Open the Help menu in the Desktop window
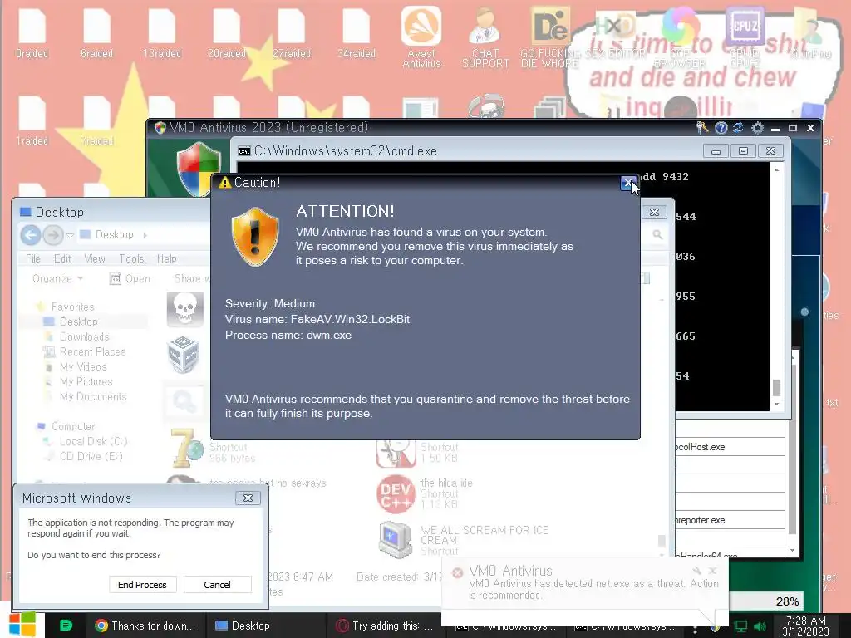 [166, 259]
